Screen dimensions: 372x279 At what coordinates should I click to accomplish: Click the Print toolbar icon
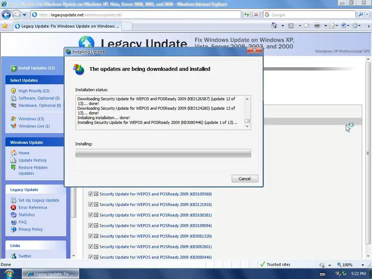[x=317, y=26]
